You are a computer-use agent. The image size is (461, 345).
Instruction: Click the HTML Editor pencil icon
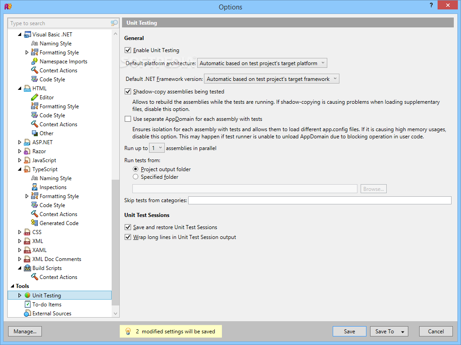click(34, 97)
